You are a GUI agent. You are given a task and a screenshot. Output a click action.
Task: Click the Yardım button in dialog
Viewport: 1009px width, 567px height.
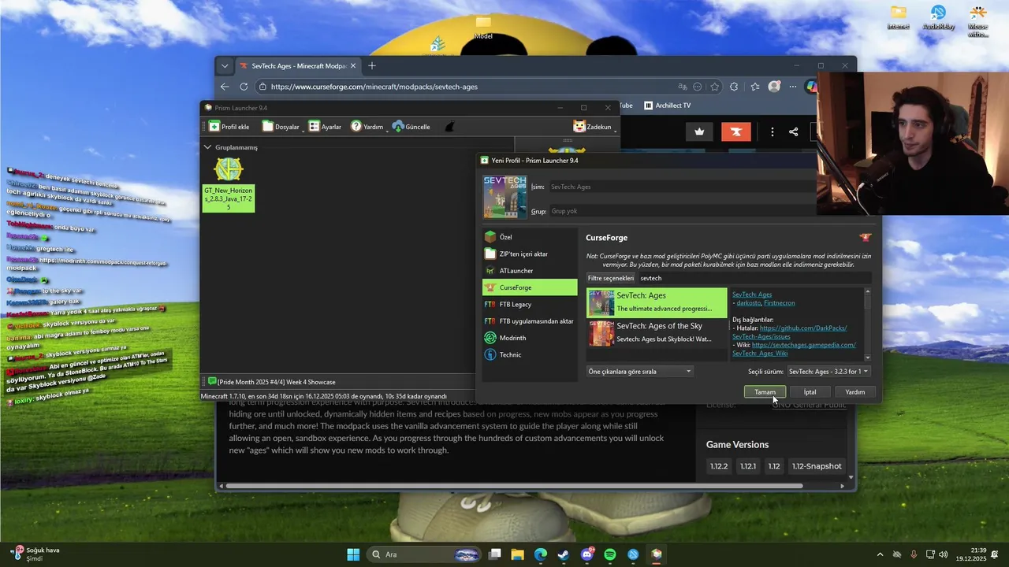click(x=854, y=392)
